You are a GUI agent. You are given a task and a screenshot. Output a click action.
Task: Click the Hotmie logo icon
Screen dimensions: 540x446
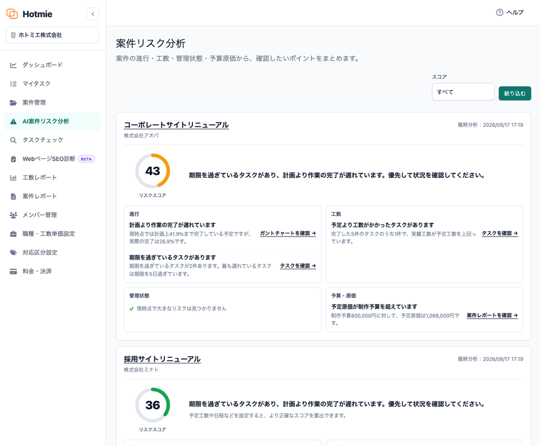pyautogui.click(x=12, y=14)
